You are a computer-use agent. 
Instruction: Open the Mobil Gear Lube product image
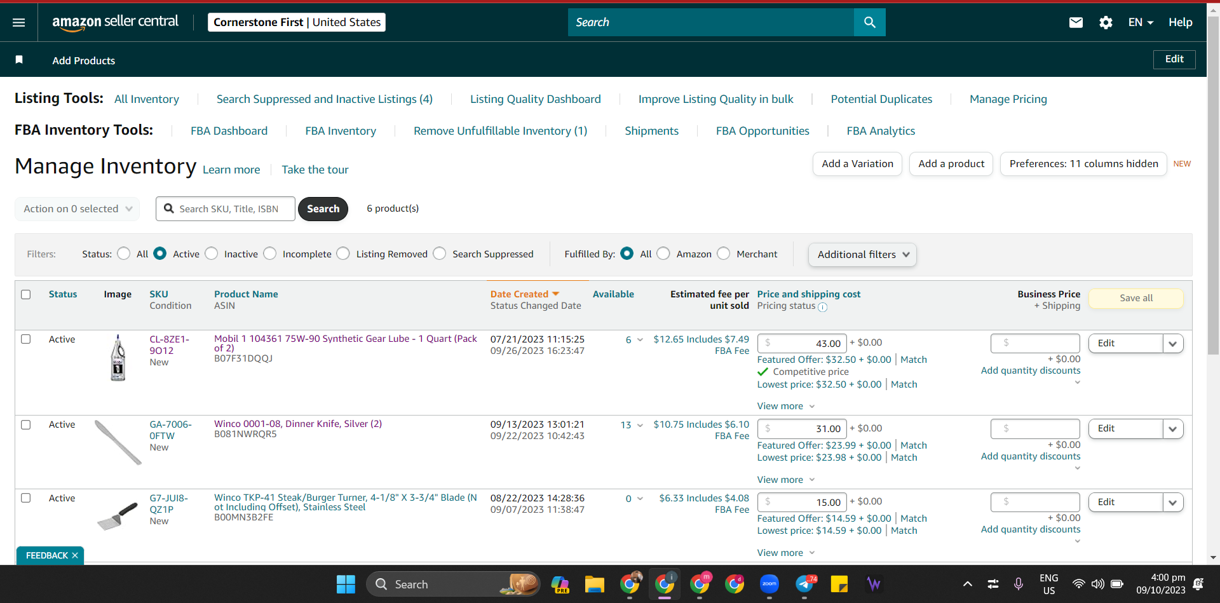[118, 358]
